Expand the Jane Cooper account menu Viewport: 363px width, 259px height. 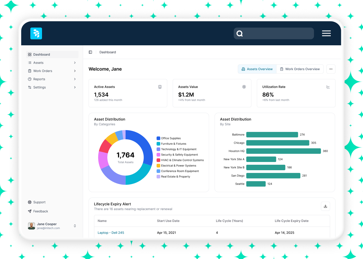(75, 226)
